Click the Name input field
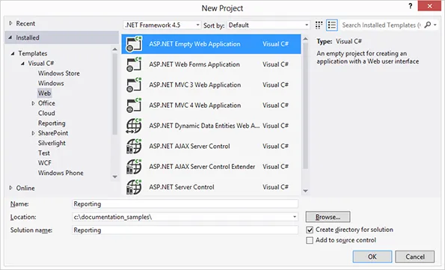 (185, 204)
